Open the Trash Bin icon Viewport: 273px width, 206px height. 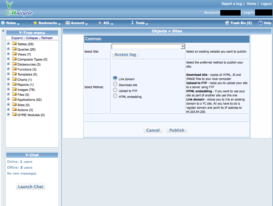pos(227,23)
